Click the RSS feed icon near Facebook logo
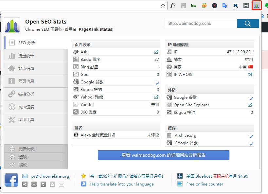This screenshot has height=194, width=268. point(52,184)
